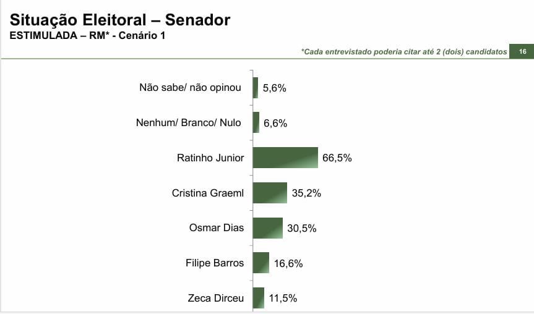
Task: Select the 66,5% value label
Action: coord(337,158)
